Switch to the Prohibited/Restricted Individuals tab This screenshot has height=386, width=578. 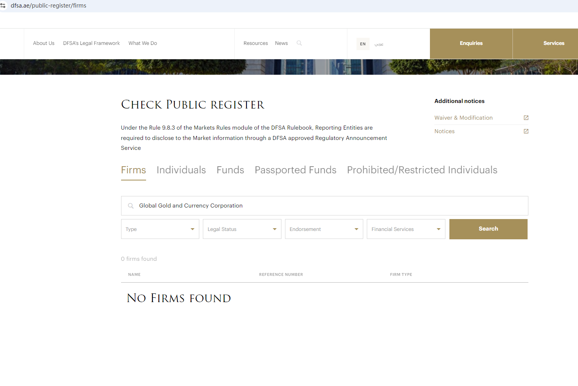click(422, 170)
